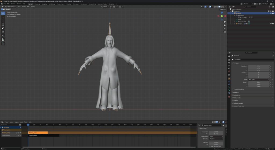
Task: Click the viewport zoom magnifier icon
Action: (x=225, y=22)
